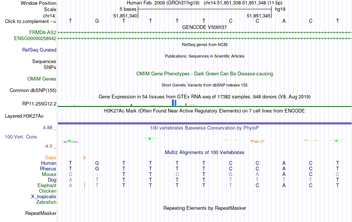Click the Gaps row label

(50, 158)
